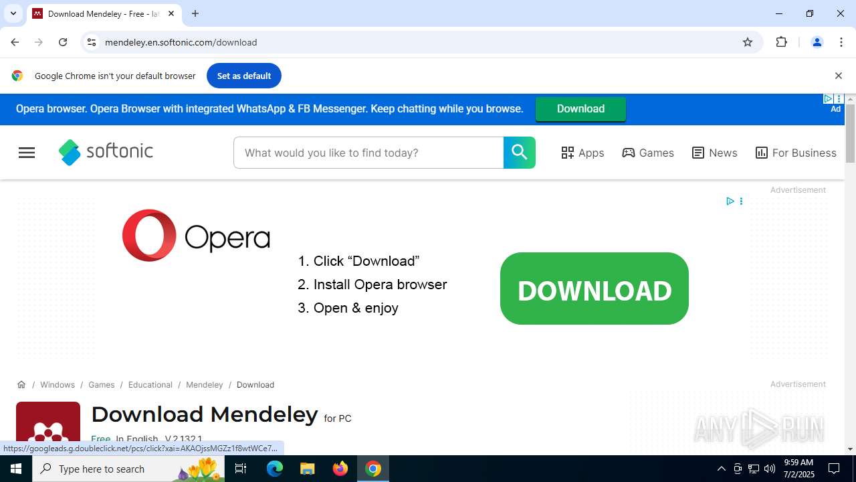856x482 pixels.
Task: Open a new browser tab
Action: [x=195, y=13]
